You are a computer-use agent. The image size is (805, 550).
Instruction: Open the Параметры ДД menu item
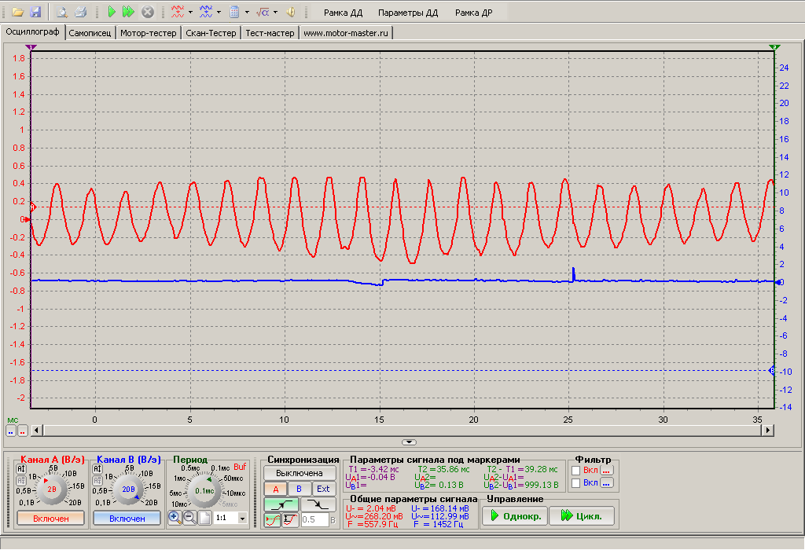coord(408,13)
